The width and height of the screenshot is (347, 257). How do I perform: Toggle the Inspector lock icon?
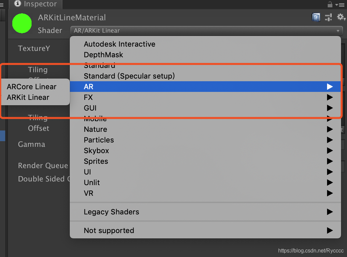pos(330,4)
